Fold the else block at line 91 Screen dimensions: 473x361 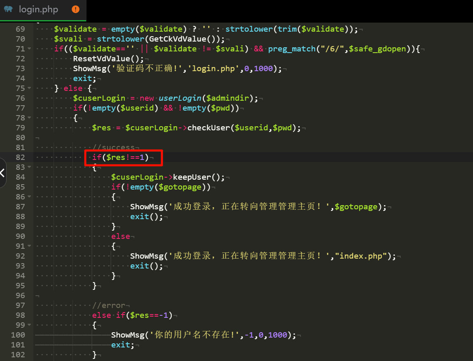point(29,246)
